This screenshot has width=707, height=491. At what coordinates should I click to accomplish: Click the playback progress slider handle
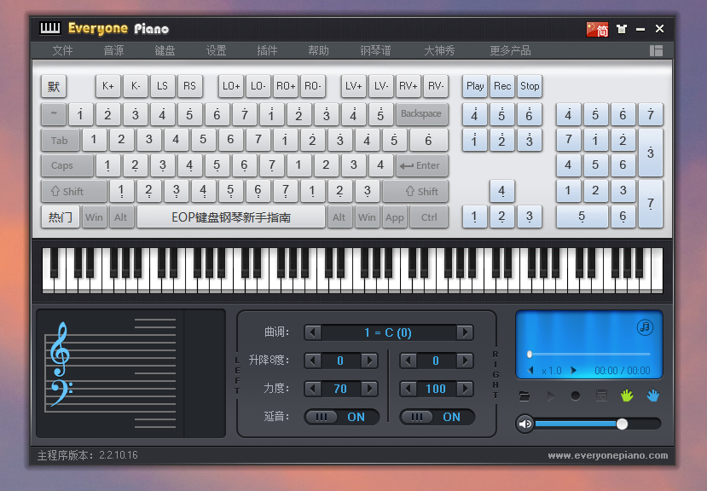(x=530, y=355)
